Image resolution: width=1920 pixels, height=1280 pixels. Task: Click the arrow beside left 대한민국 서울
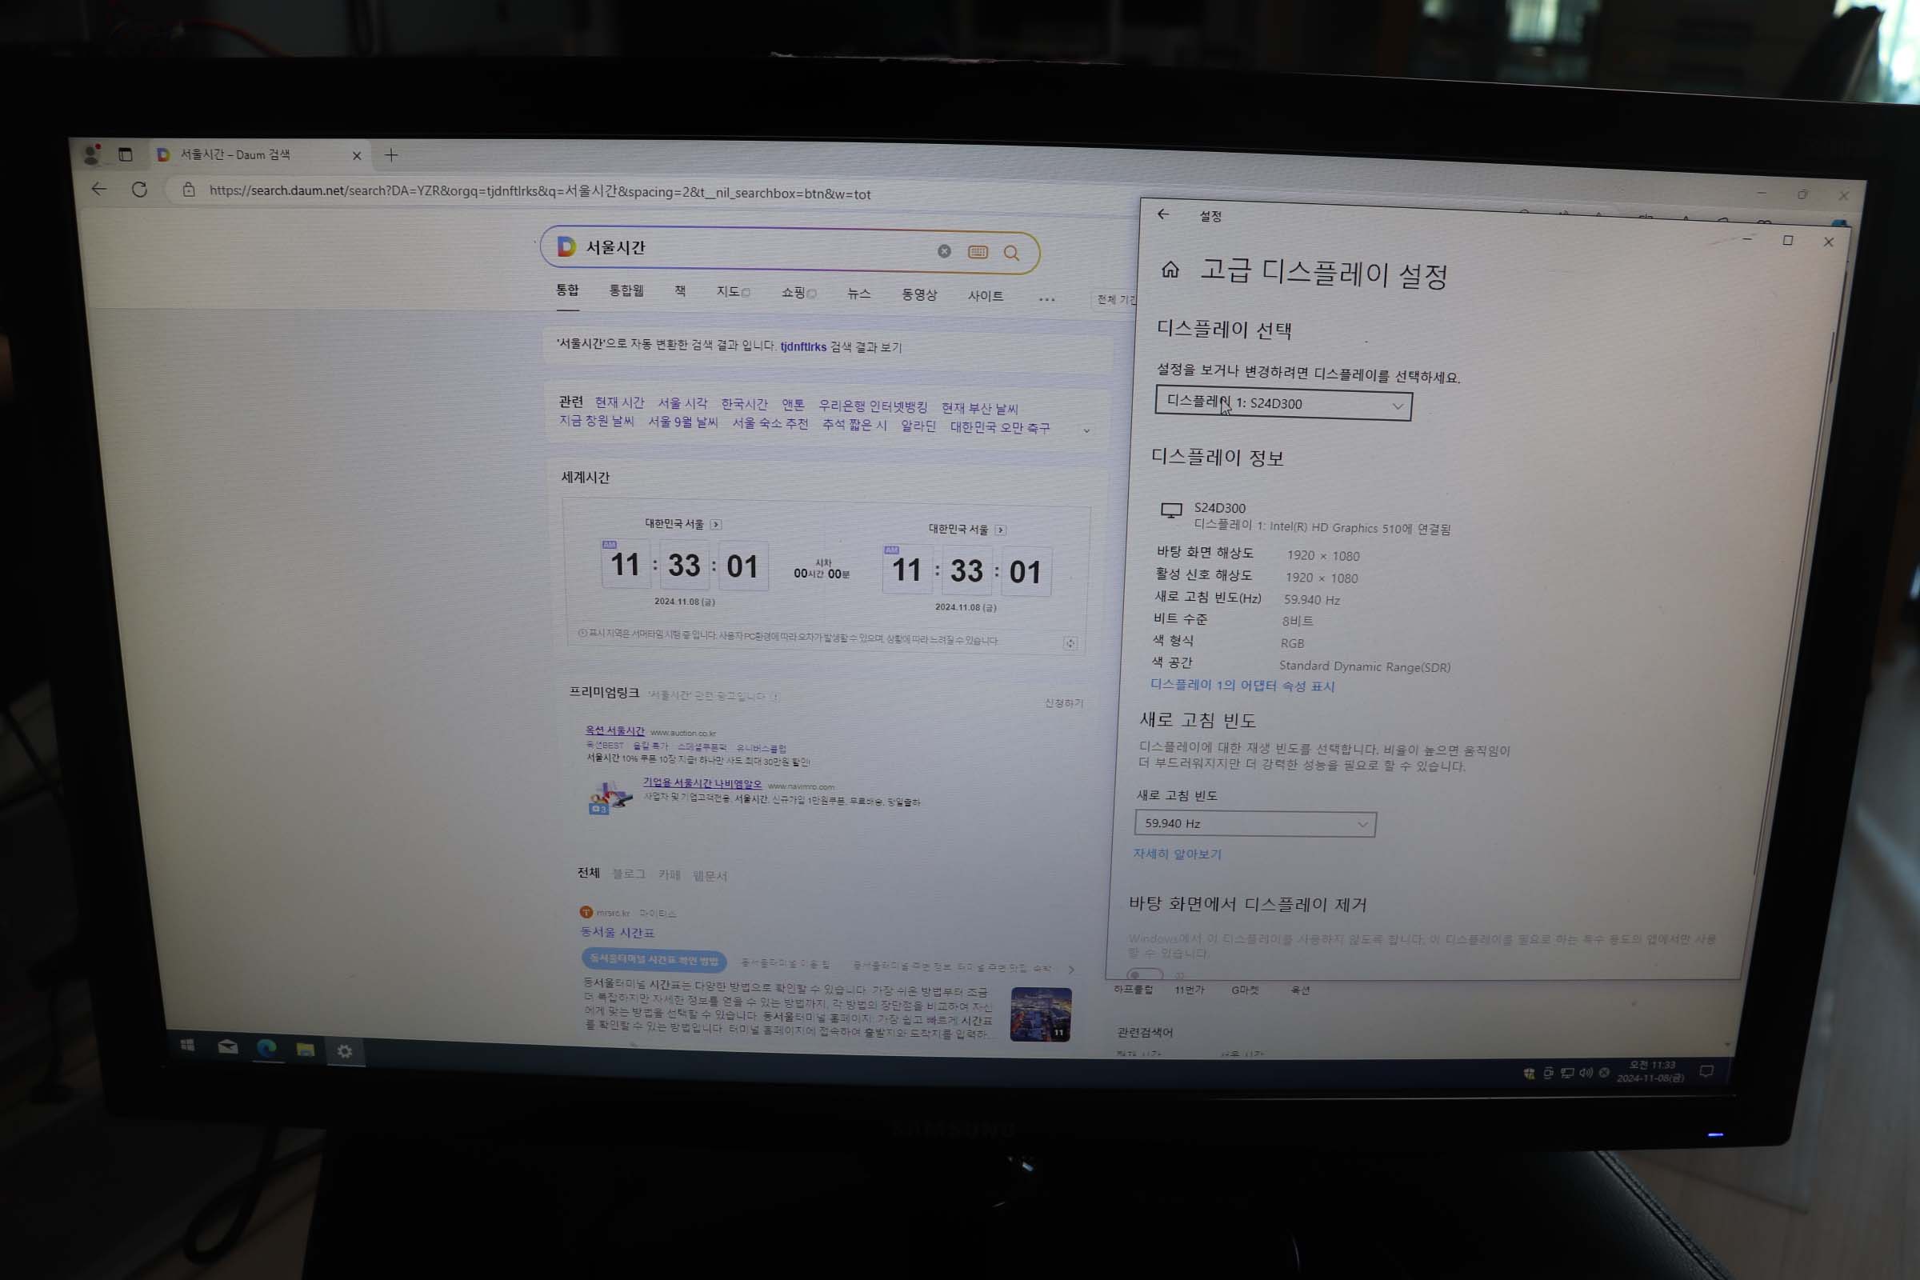click(716, 524)
